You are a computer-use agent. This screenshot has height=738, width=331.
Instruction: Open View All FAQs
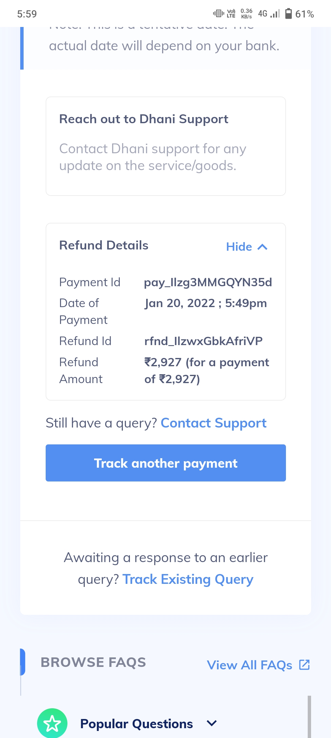click(249, 665)
